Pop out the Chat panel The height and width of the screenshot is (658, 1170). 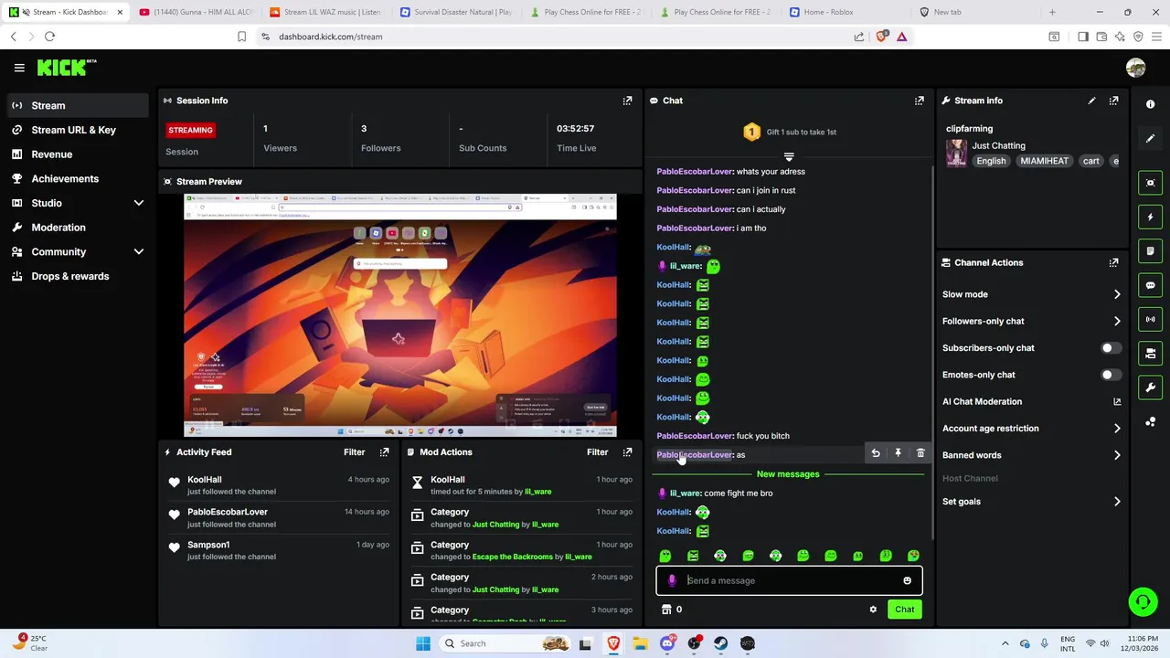(919, 101)
